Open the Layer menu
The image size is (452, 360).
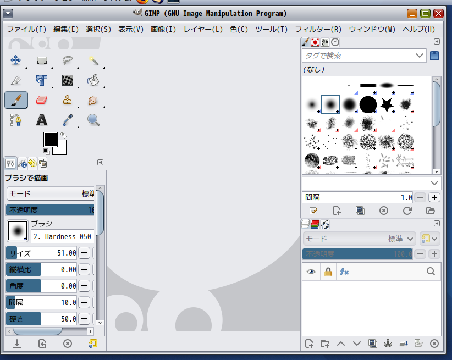[x=203, y=29]
